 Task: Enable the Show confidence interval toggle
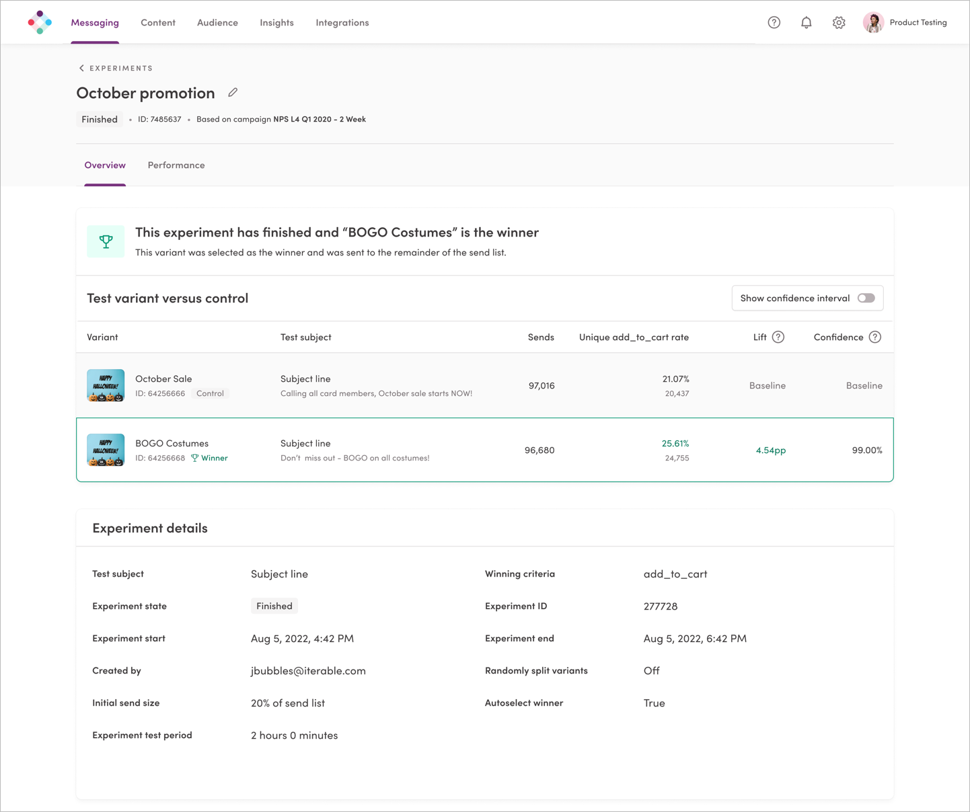pyautogui.click(x=866, y=298)
